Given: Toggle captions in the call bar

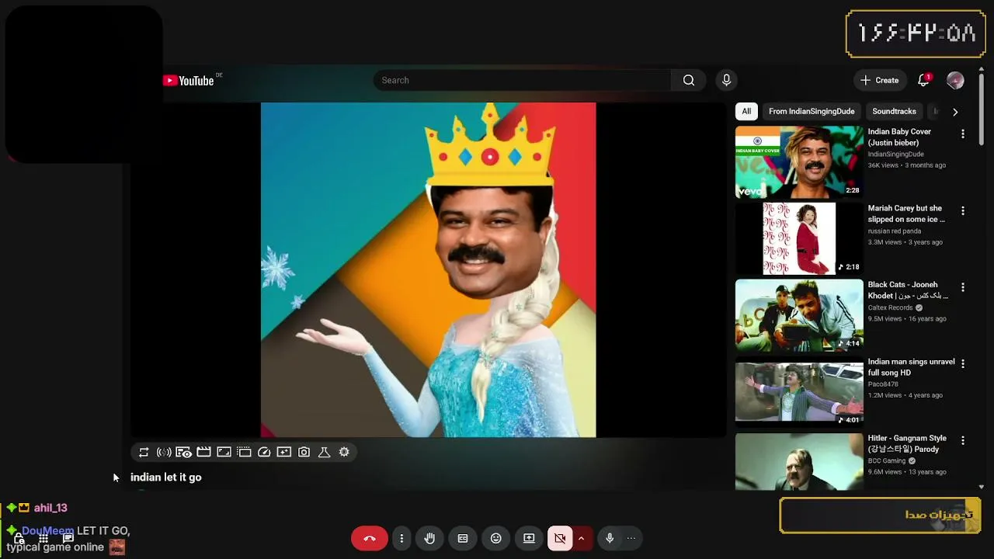Looking at the screenshot, I should coord(463,538).
